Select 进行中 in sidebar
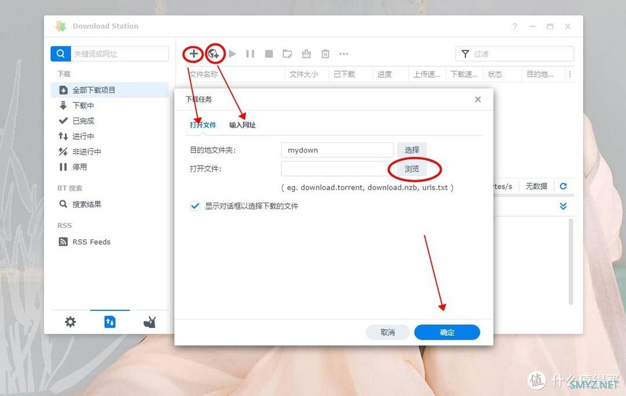Viewport: 626px width, 396px height. coord(110,136)
